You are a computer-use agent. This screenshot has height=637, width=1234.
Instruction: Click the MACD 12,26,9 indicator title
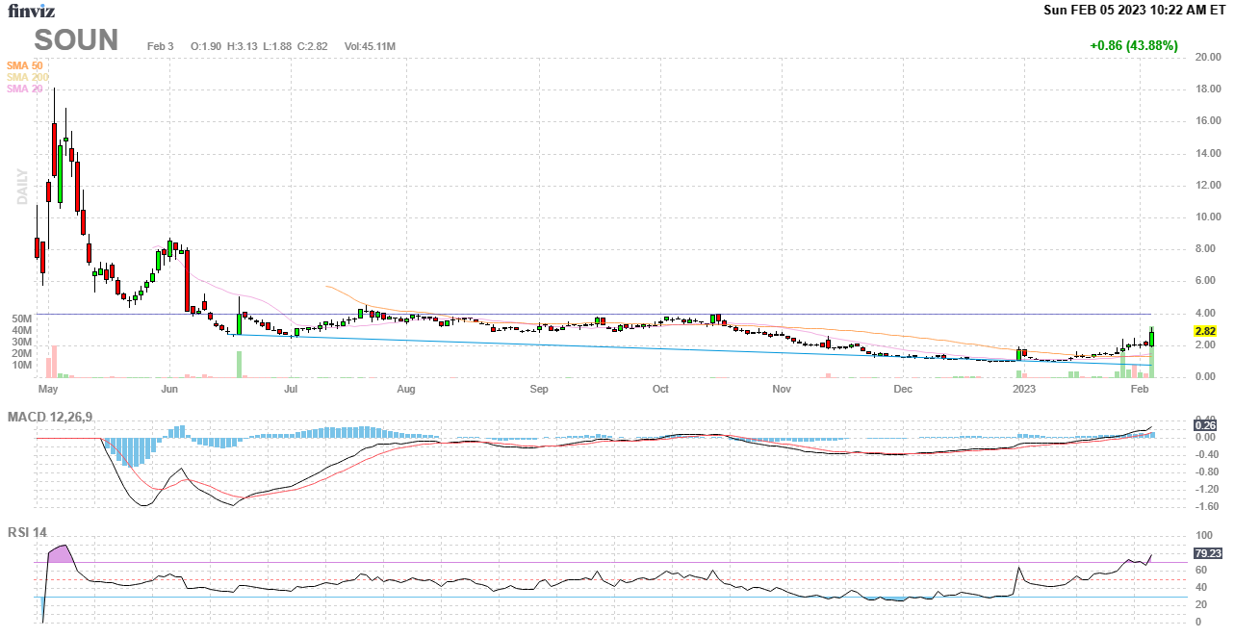point(56,417)
